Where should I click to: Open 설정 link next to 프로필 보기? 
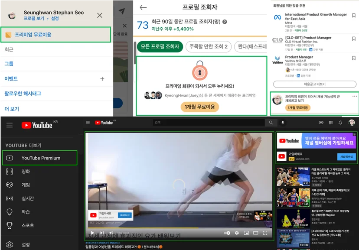click(55, 18)
